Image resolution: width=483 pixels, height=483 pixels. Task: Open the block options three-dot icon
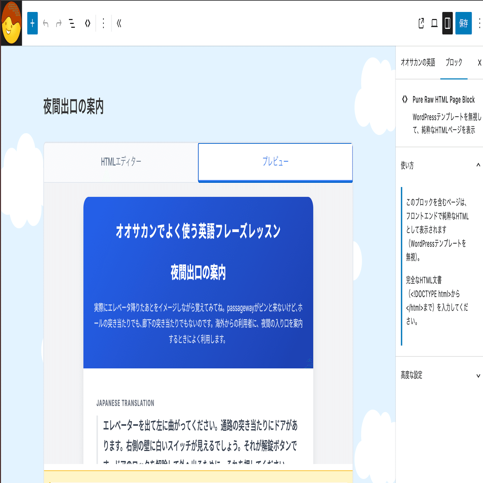[x=103, y=23]
